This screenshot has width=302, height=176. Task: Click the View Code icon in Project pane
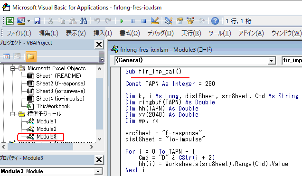[x=6, y=56]
